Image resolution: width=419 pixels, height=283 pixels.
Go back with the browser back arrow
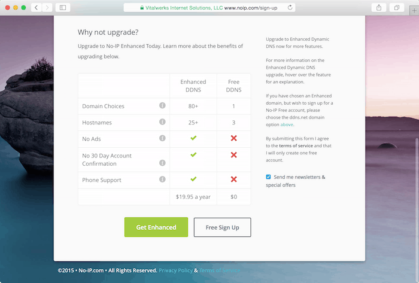point(36,7)
